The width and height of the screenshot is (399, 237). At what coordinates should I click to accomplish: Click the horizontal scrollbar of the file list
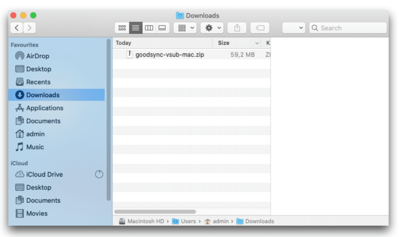pyautogui.click(x=155, y=212)
